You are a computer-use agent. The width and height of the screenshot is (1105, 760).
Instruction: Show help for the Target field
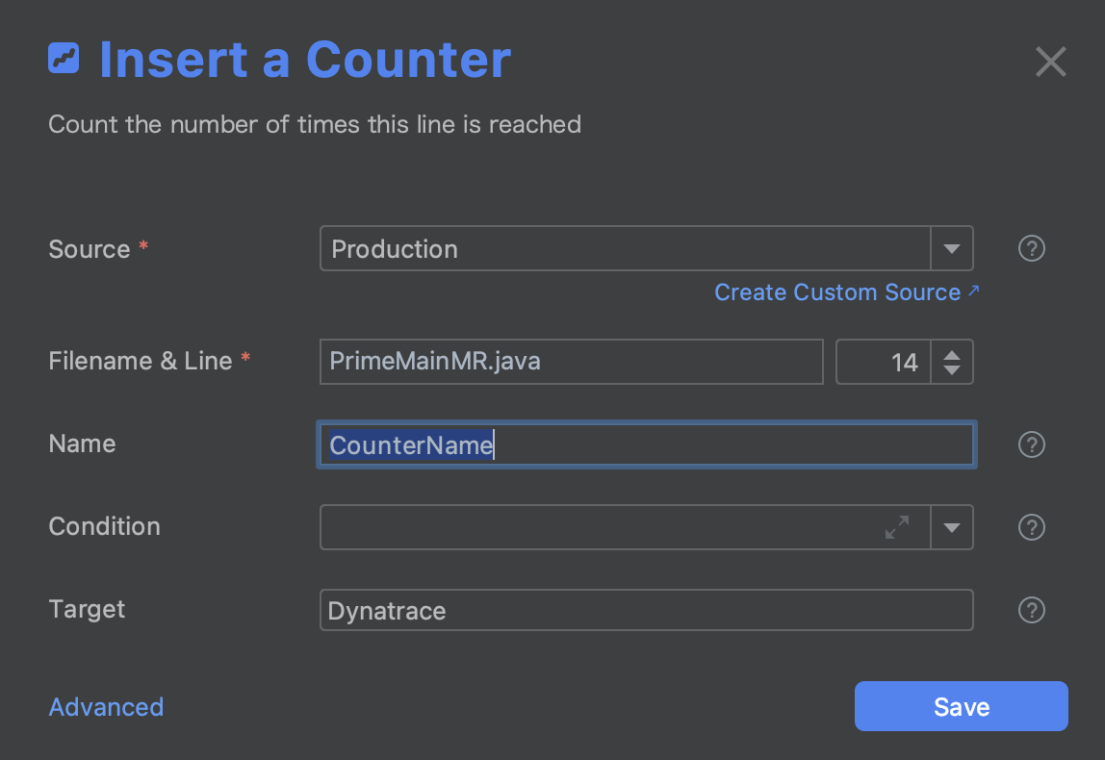(1031, 611)
